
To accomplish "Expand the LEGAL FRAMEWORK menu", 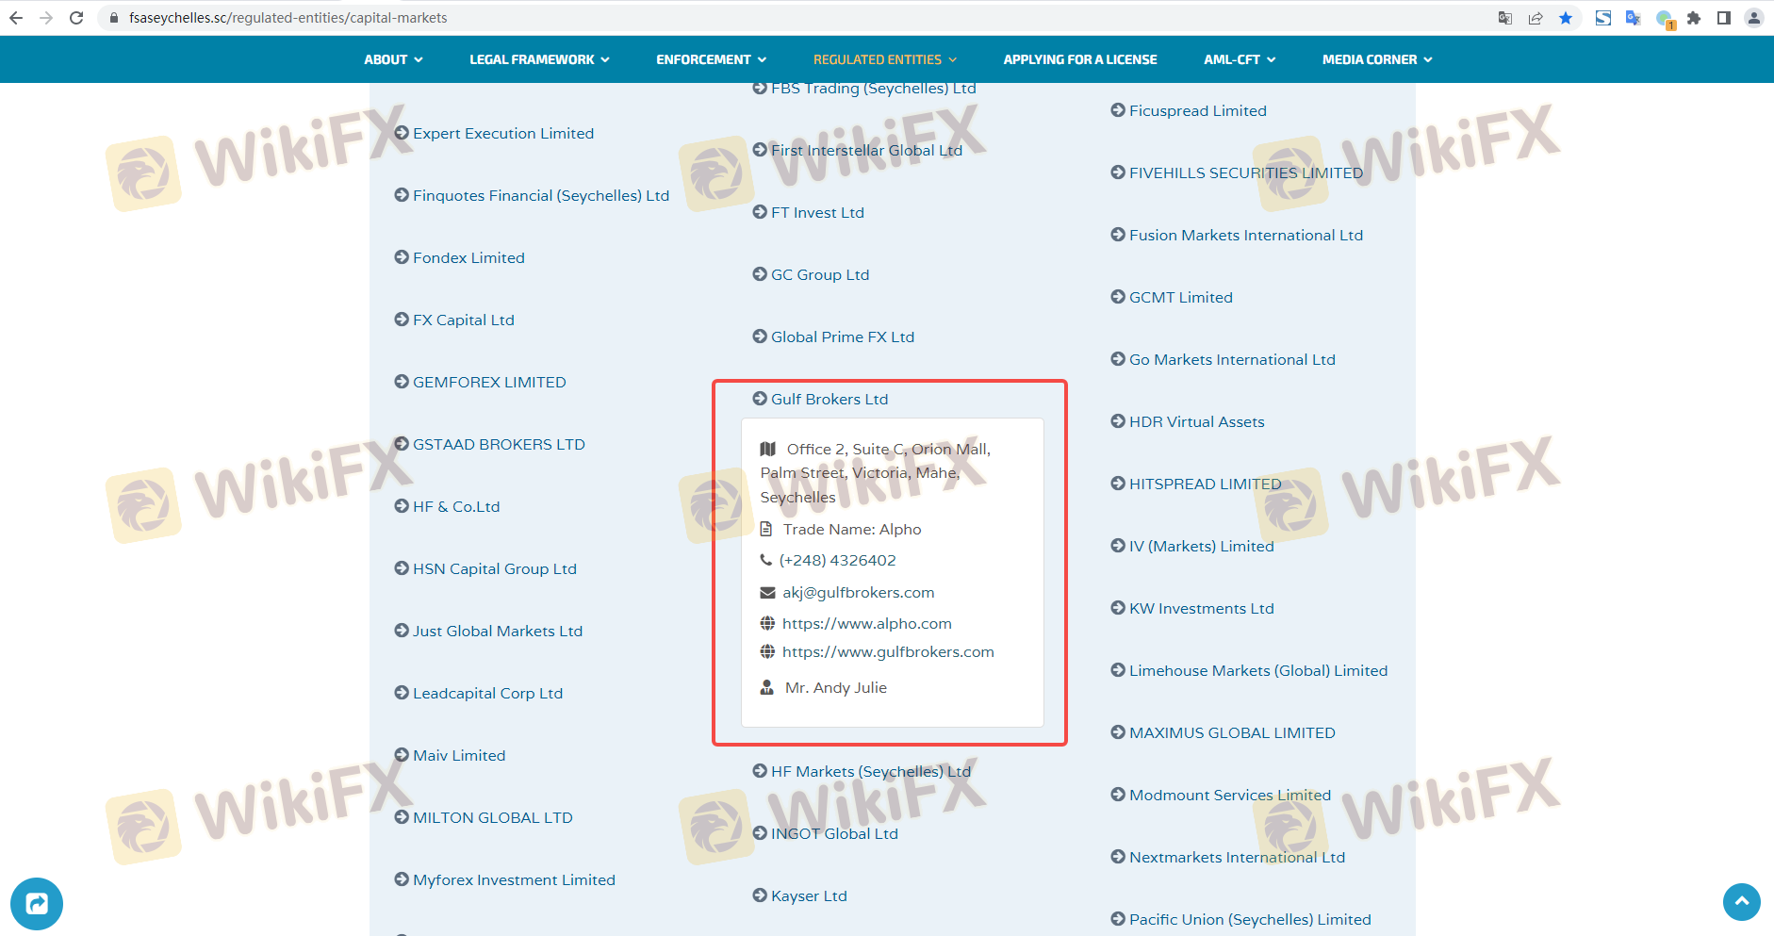I will coord(539,59).
